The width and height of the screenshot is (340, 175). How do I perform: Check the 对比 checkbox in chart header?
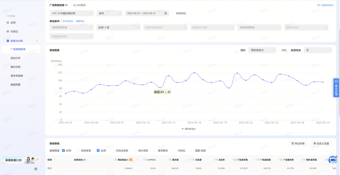pyautogui.click(x=279, y=50)
